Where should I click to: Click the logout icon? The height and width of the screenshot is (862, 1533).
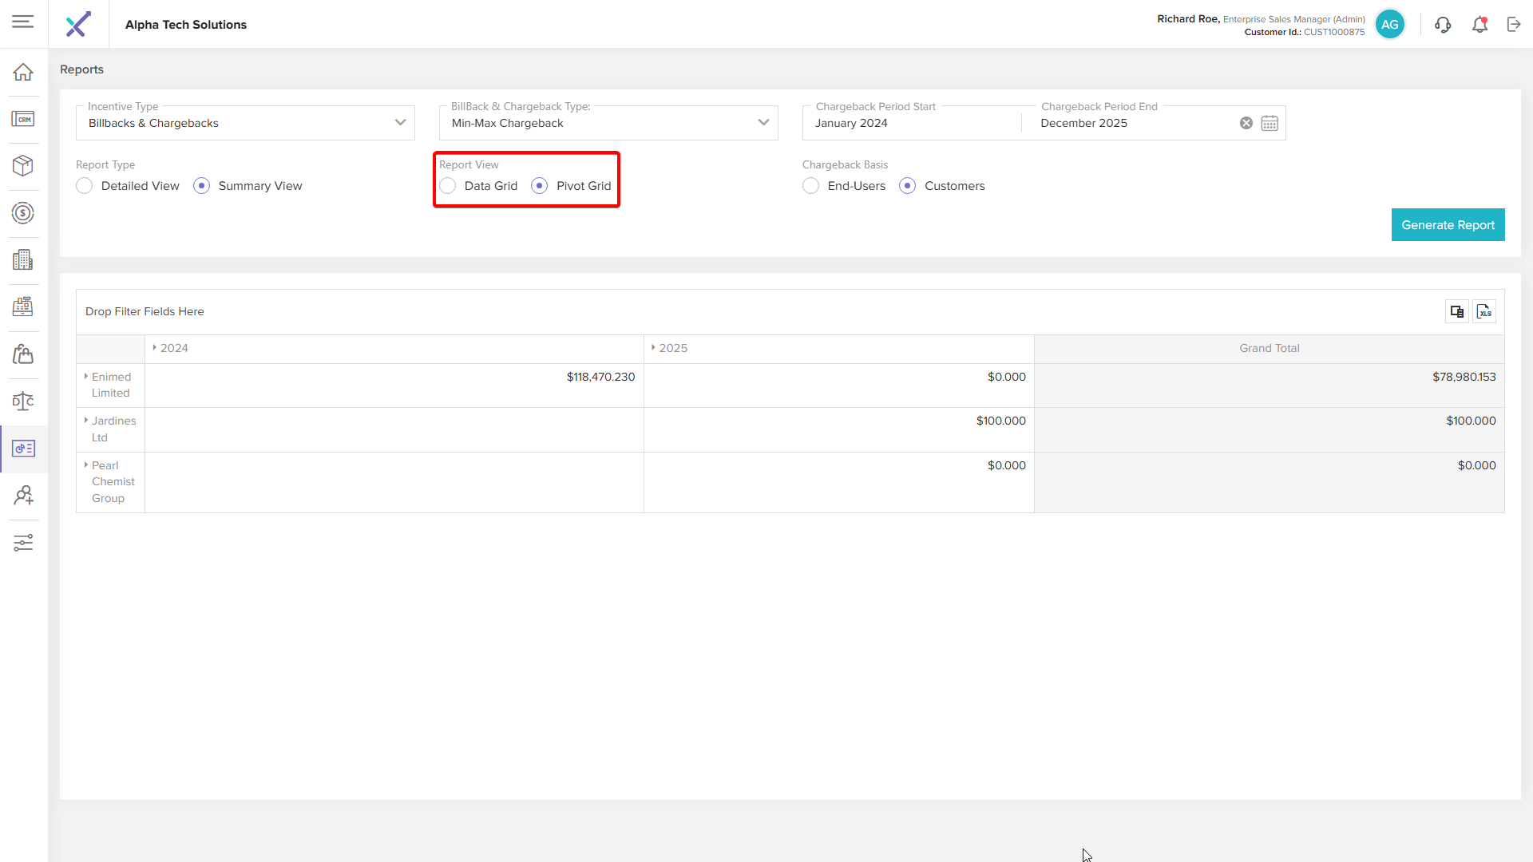(1514, 25)
